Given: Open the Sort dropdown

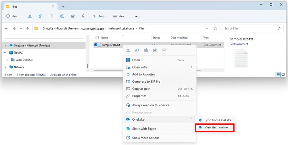Looking at the screenshot, I should 100,16.
